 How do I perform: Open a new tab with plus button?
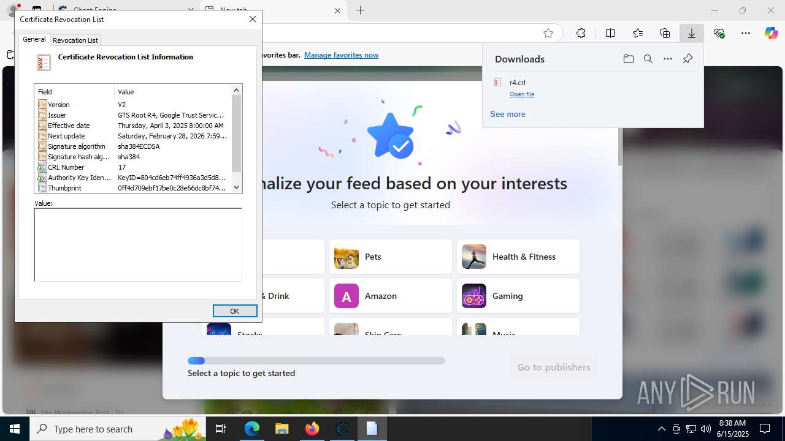[361, 10]
